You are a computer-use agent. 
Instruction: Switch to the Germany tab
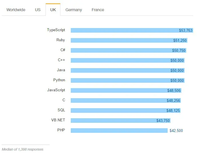[74, 10]
